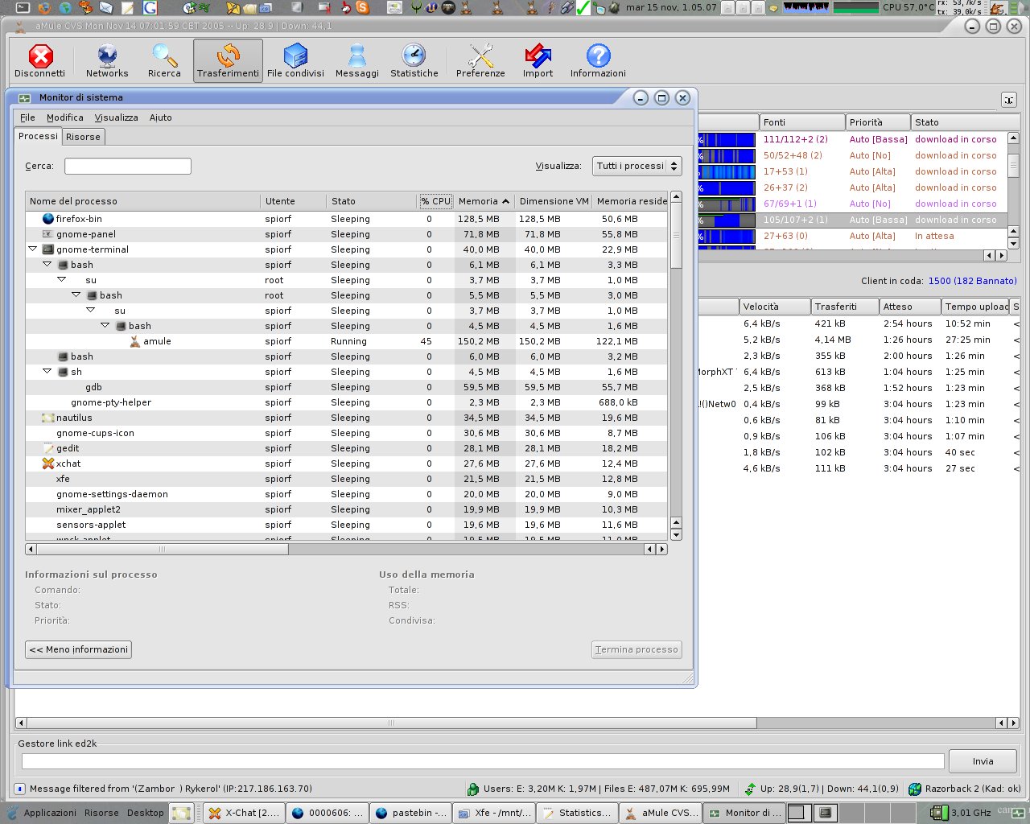Open the Informazioni about dialog

598,61
